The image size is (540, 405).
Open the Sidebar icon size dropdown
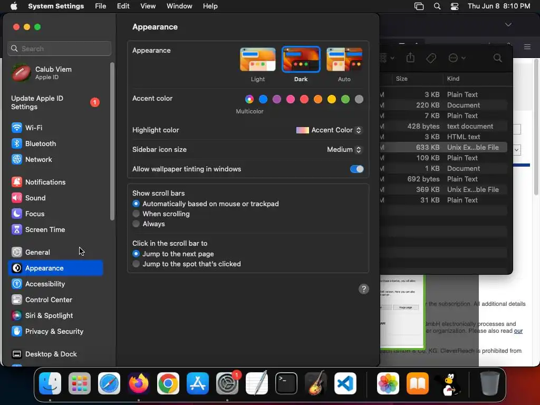tap(344, 149)
